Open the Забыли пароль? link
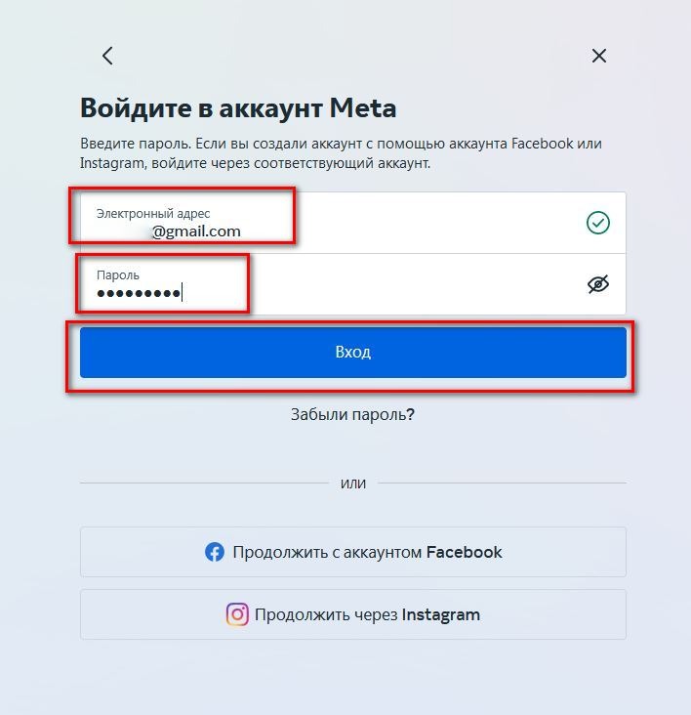Screen dimensions: 691x715 tap(352, 414)
